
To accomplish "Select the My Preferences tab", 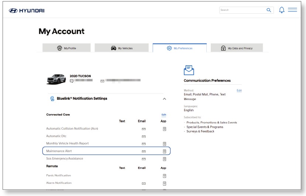I will [179, 48].
